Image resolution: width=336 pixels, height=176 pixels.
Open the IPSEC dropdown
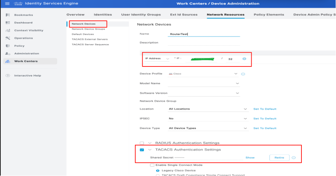208,118
